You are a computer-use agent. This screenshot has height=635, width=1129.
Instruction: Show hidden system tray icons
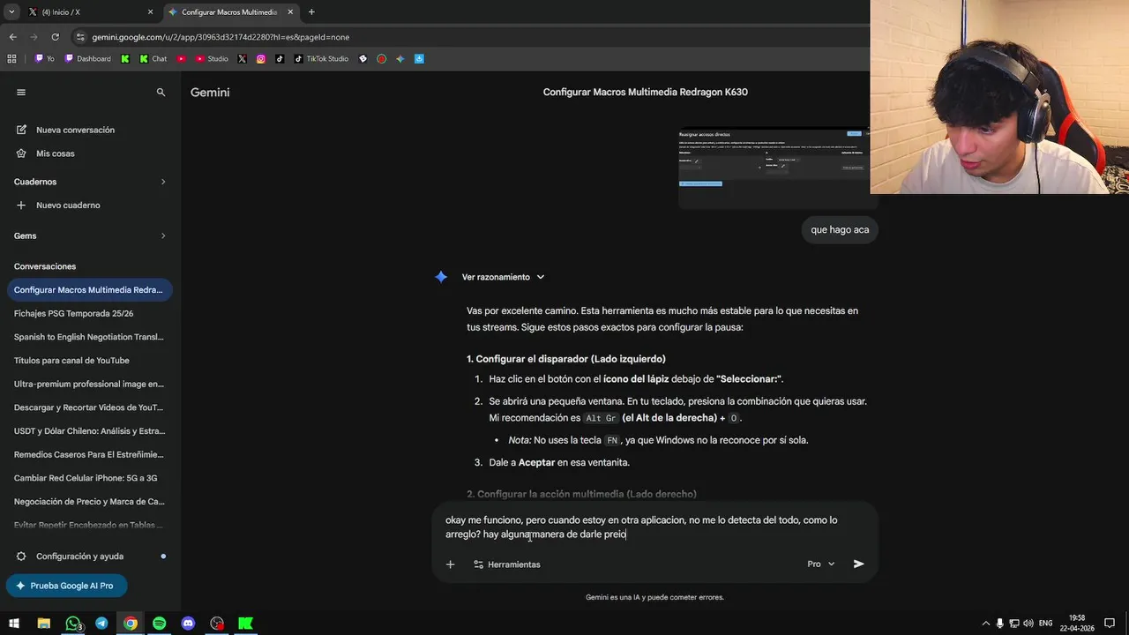pos(986,624)
